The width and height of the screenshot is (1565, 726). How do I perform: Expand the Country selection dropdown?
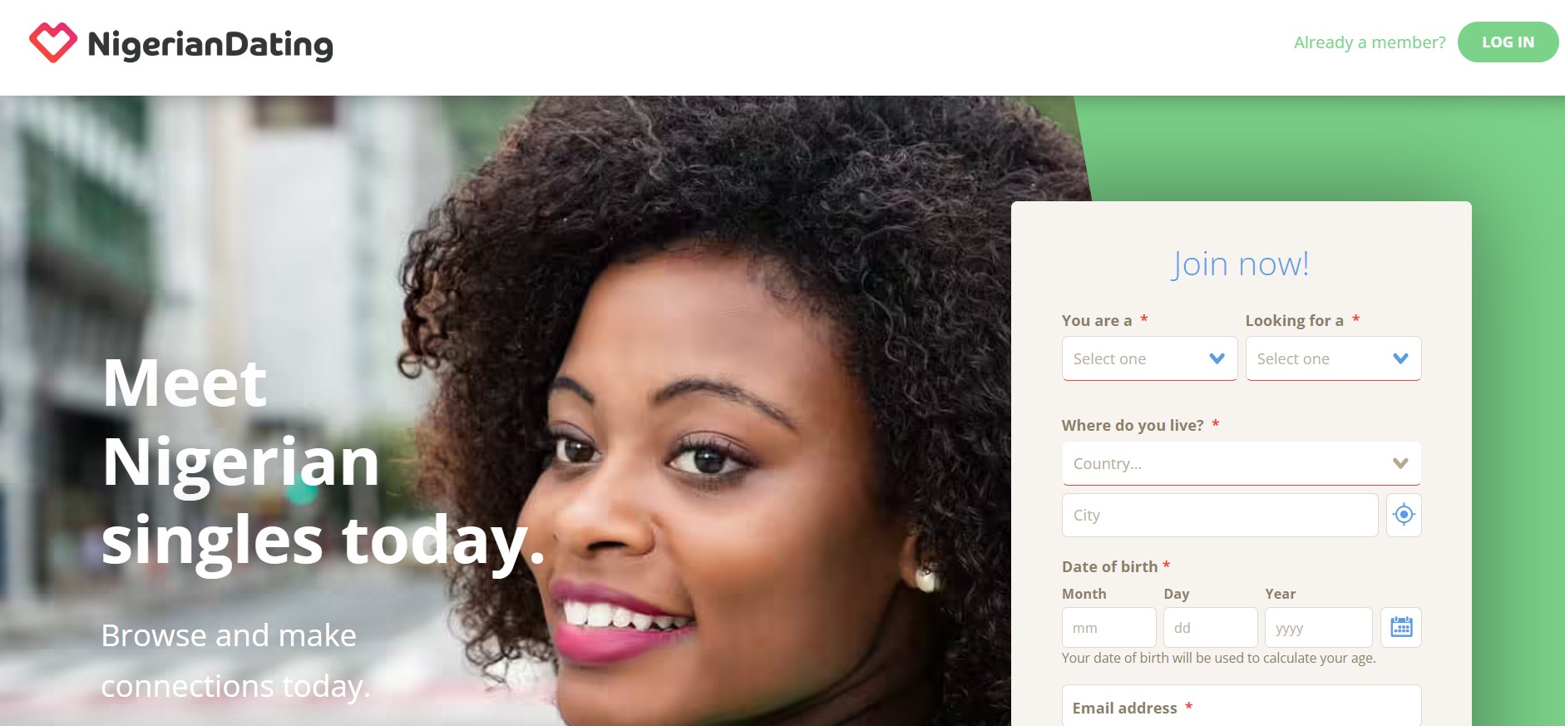(1242, 463)
